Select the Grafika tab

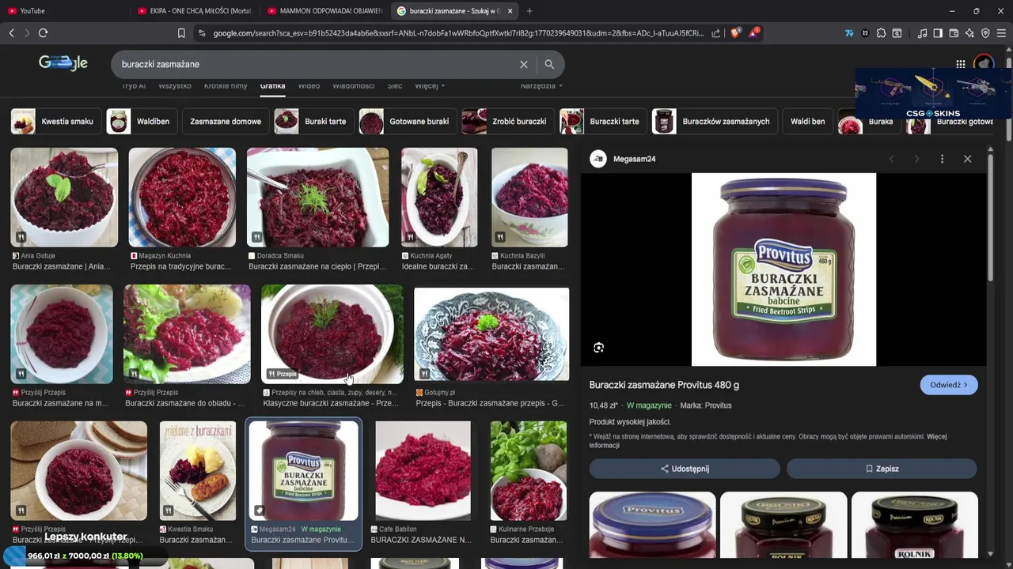click(272, 85)
